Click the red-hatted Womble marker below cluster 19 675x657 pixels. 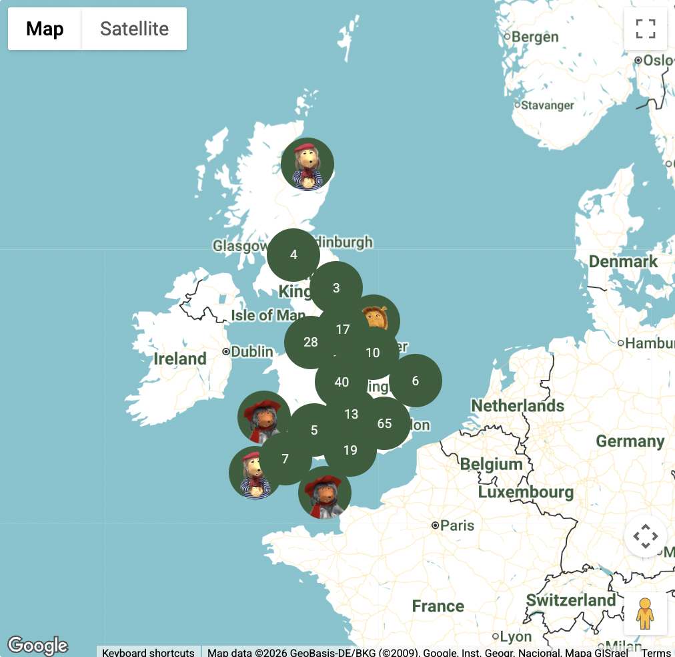pos(325,494)
